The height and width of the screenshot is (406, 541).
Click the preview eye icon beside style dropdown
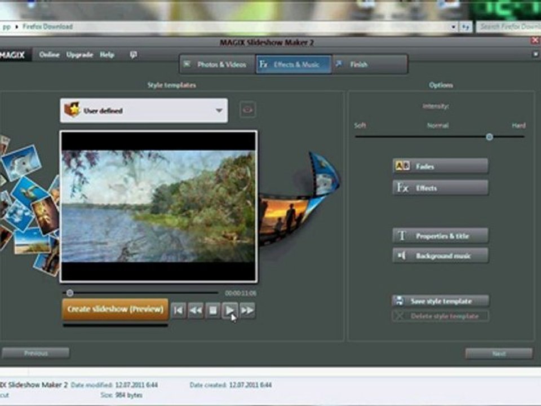[x=247, y=110]
